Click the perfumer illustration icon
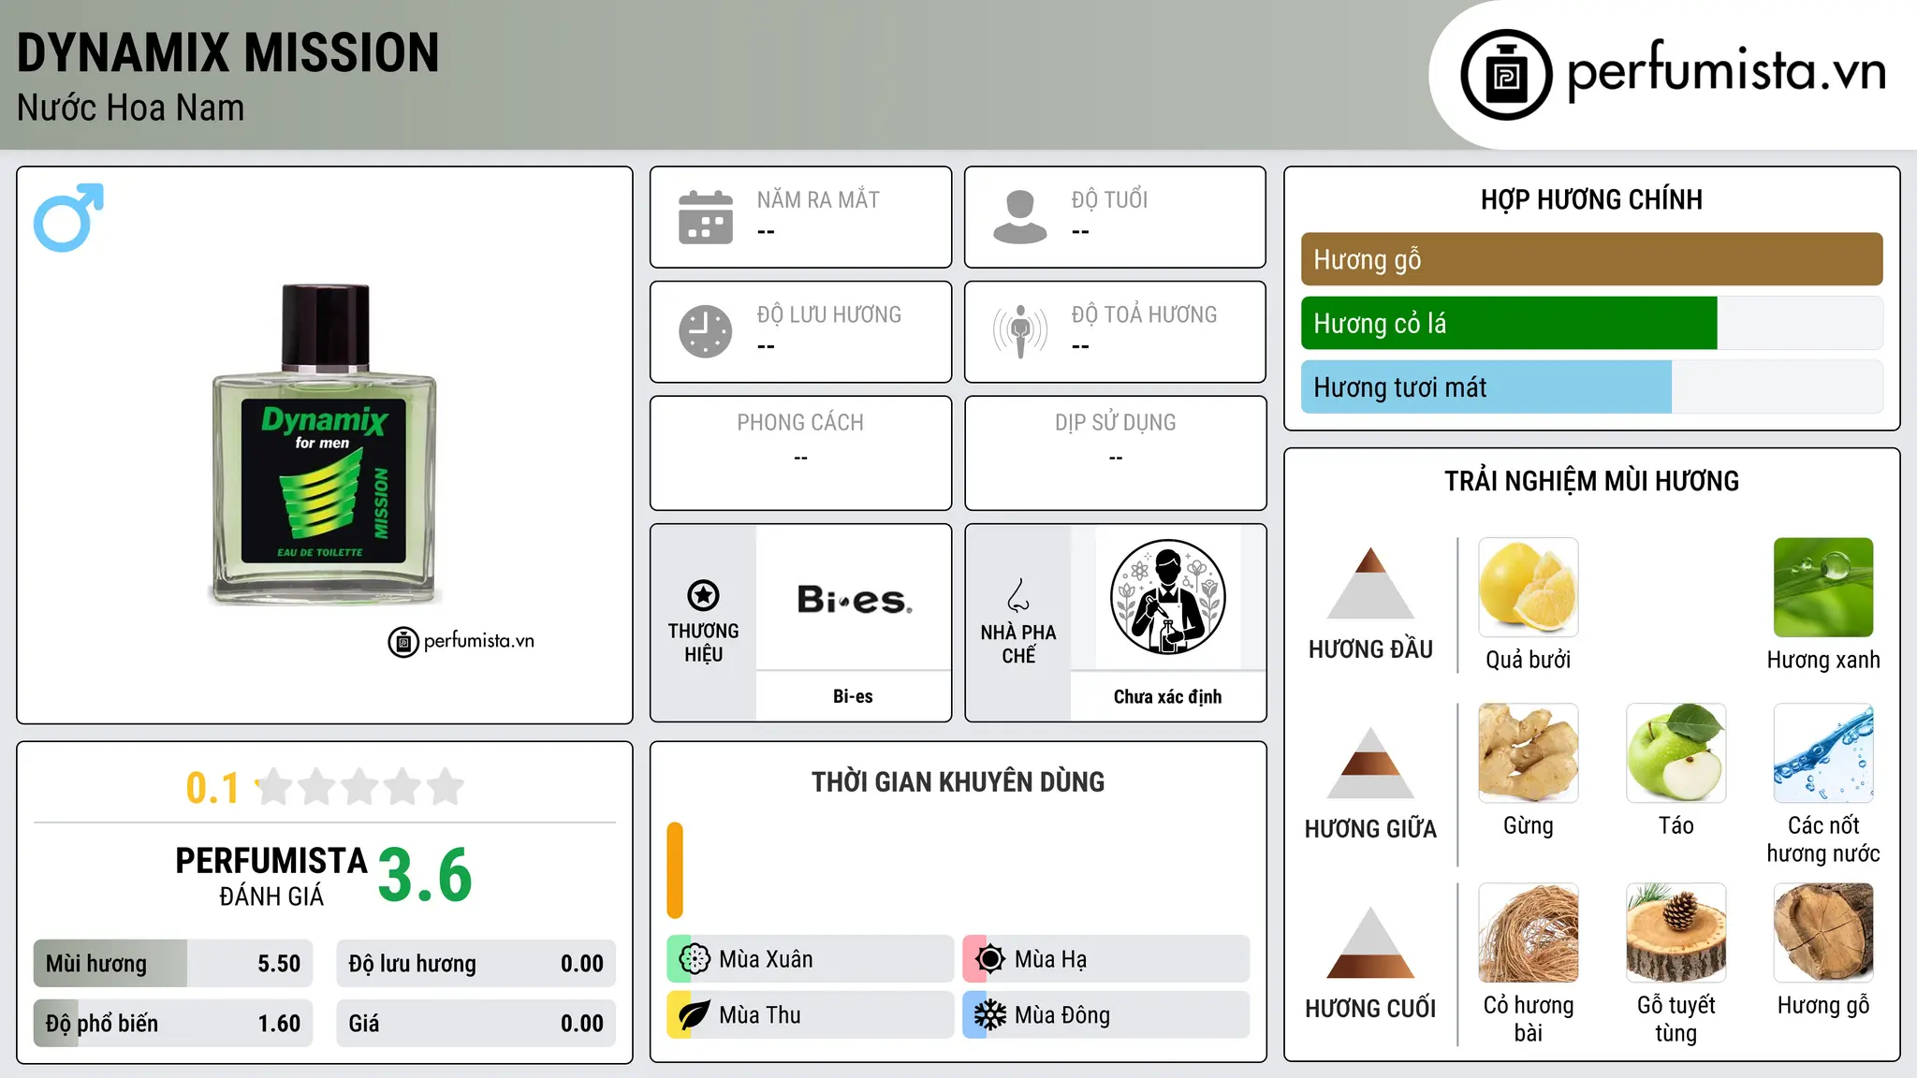 [x=1167, y=597]
